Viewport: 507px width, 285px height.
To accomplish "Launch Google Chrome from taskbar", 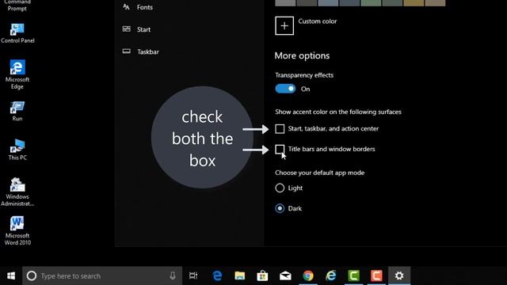I will click(308, 275).
